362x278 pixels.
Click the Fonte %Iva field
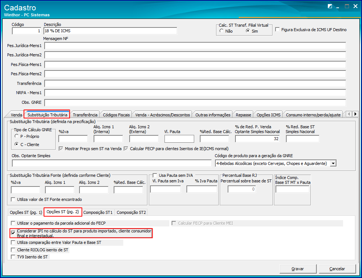coord(26,190)
